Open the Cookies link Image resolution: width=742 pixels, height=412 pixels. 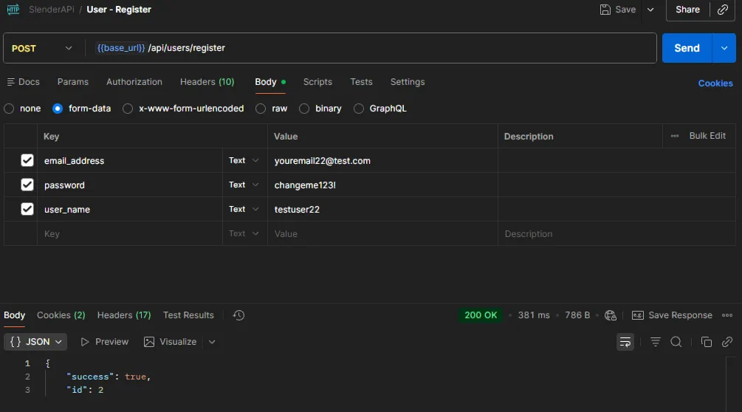(x=715, y=83)
